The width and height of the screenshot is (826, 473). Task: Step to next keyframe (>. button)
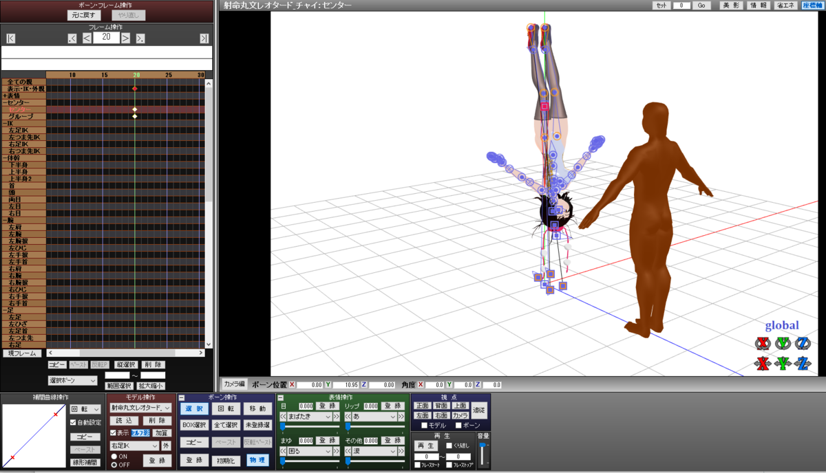(x=140, y=38)
